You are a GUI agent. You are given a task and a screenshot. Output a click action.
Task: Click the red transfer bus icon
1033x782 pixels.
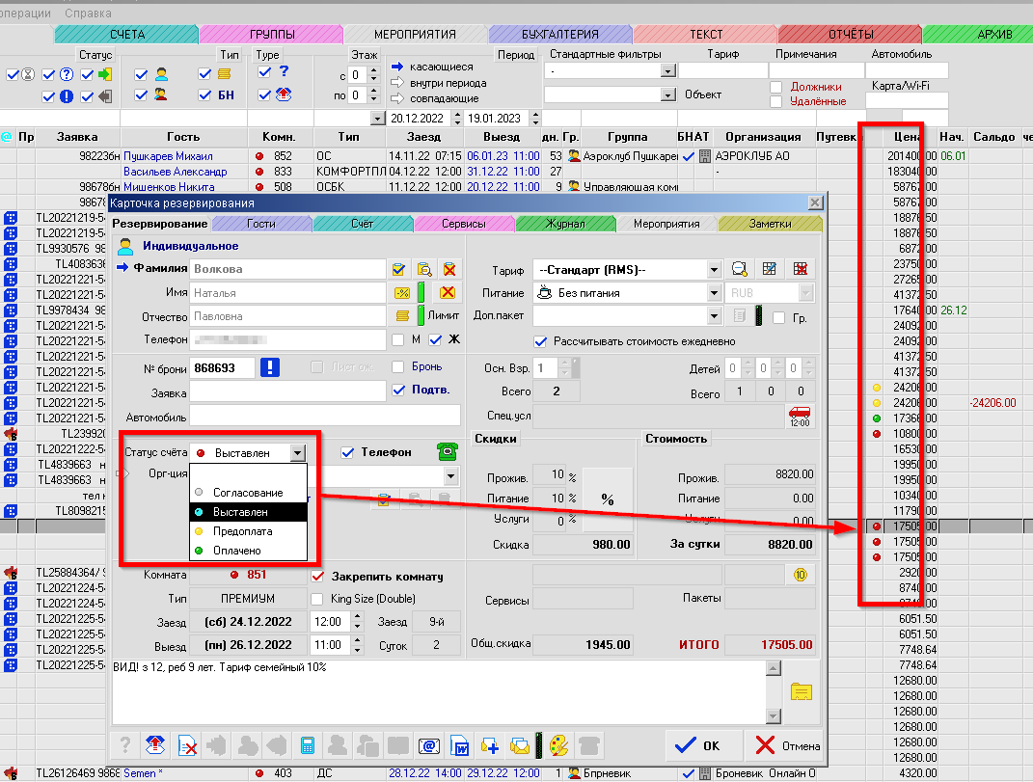click(x=800, y=416)
